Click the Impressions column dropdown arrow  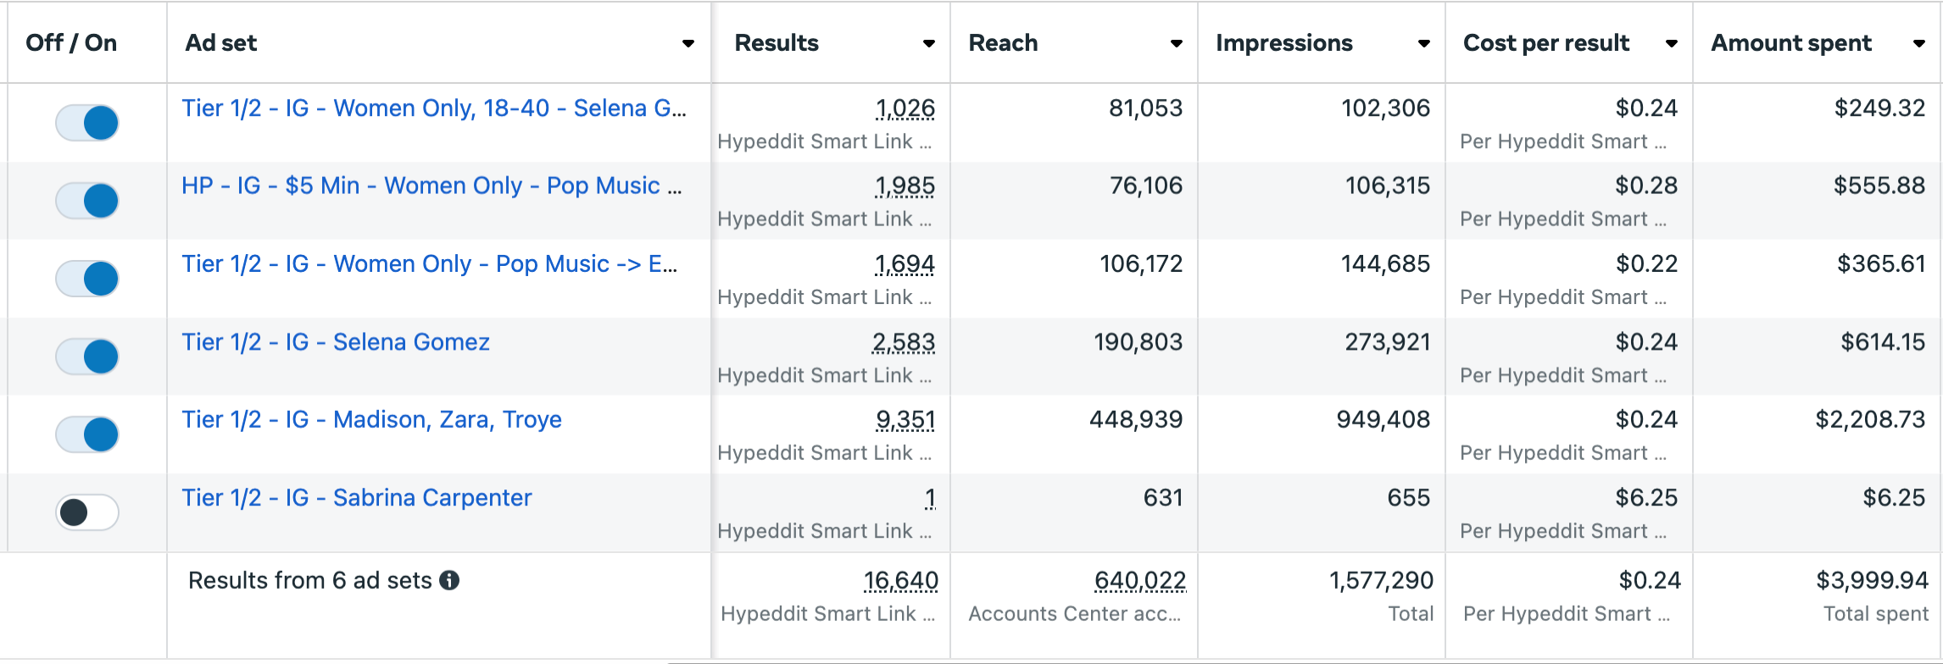coord(1424,43)
